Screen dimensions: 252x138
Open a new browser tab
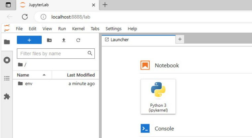tap(105, 5)
